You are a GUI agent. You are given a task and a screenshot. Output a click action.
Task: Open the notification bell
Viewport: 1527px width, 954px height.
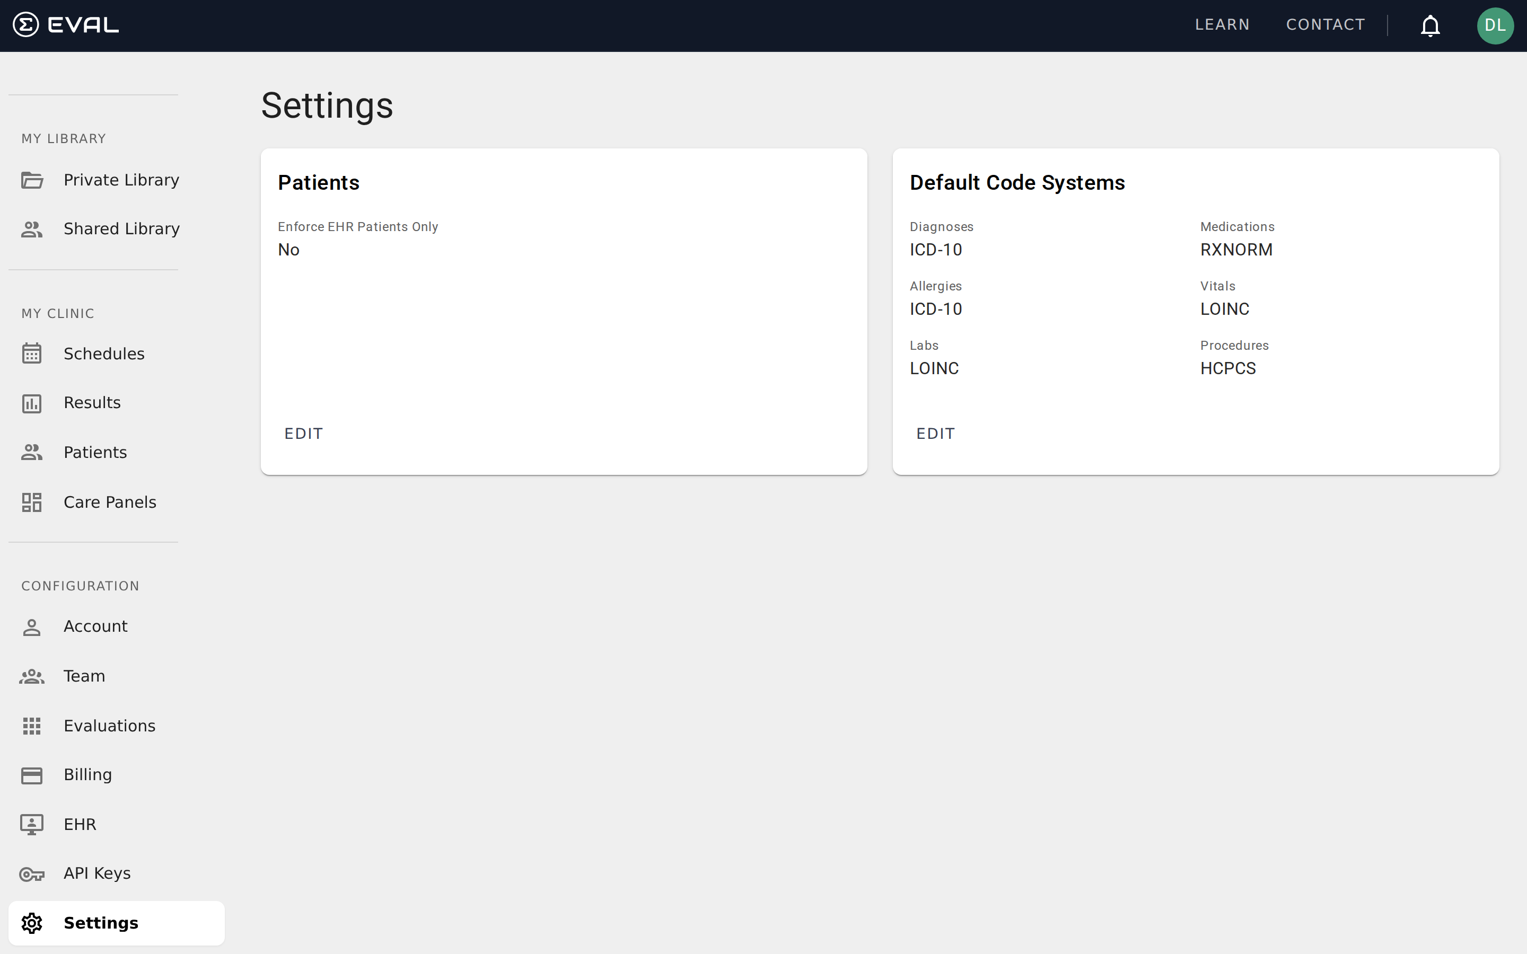coord(1430,26)
